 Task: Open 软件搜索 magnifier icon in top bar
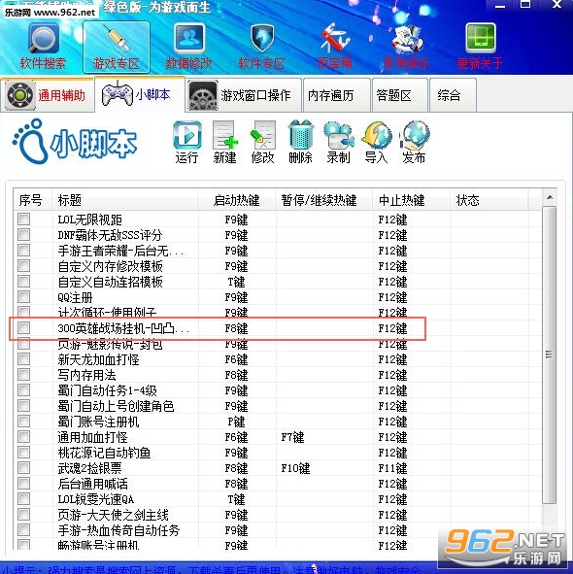43,38
